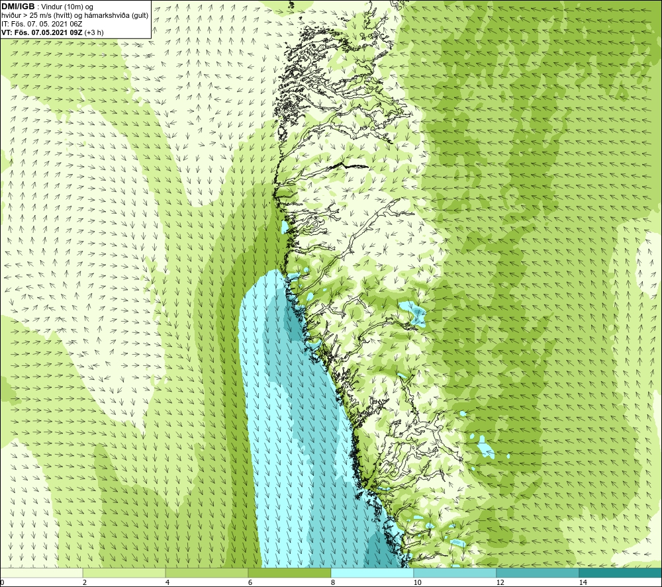
Task: Click the '2' label on the wind scale
Action: pyautogui.click(x=85, y=583)
